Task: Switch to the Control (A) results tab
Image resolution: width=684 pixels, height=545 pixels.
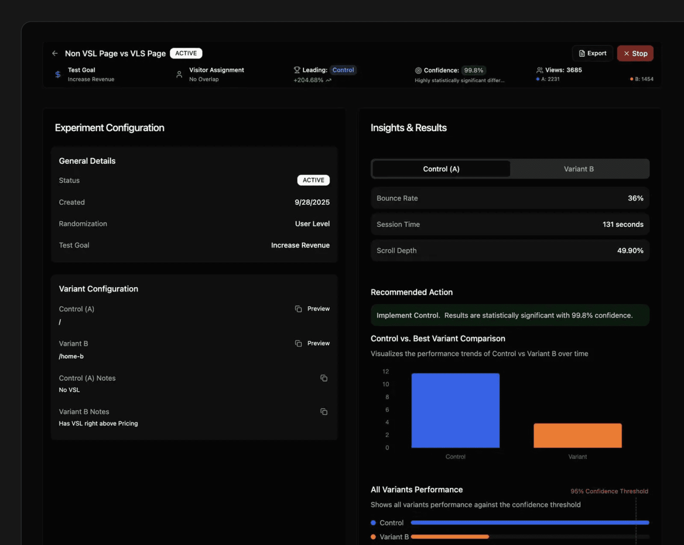Action: point(441,169)
